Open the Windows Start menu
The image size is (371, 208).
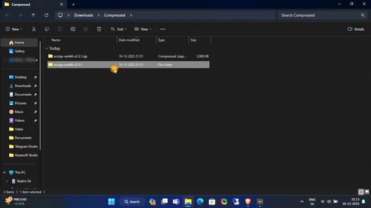[111, 202]
